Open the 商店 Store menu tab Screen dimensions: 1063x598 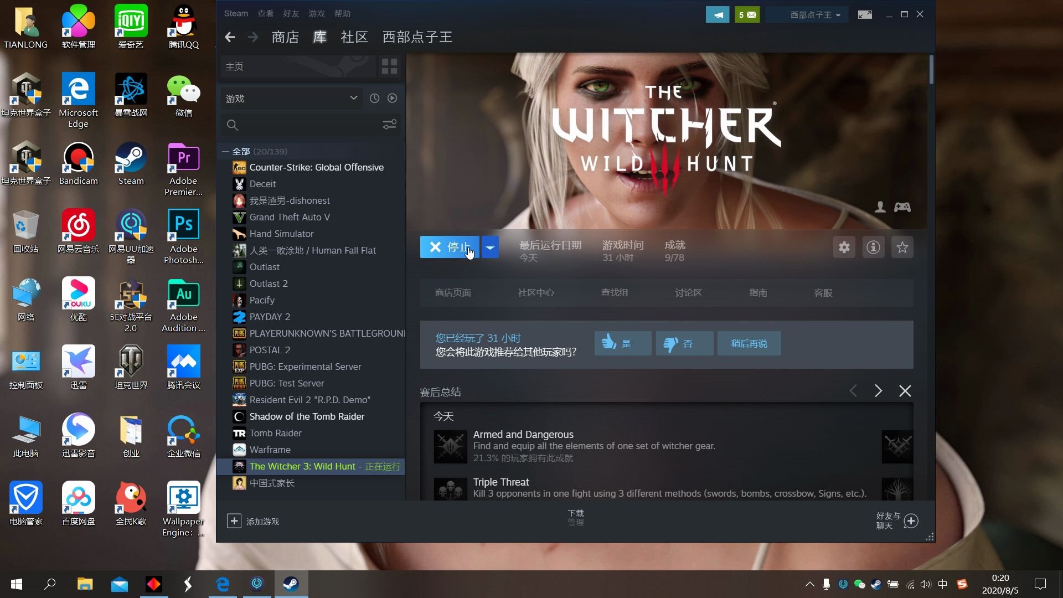coord(285,37)
